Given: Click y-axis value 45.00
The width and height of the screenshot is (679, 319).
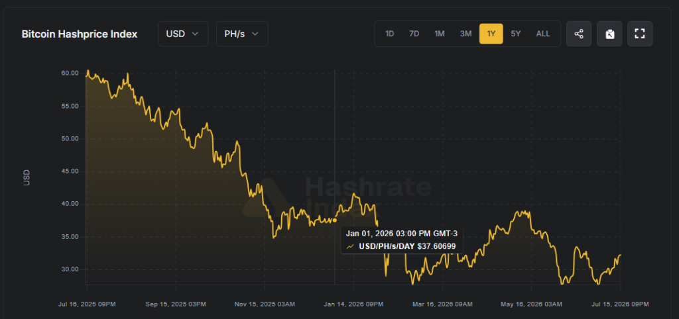Looking at the screenshot, I should [x=70, y=171].
